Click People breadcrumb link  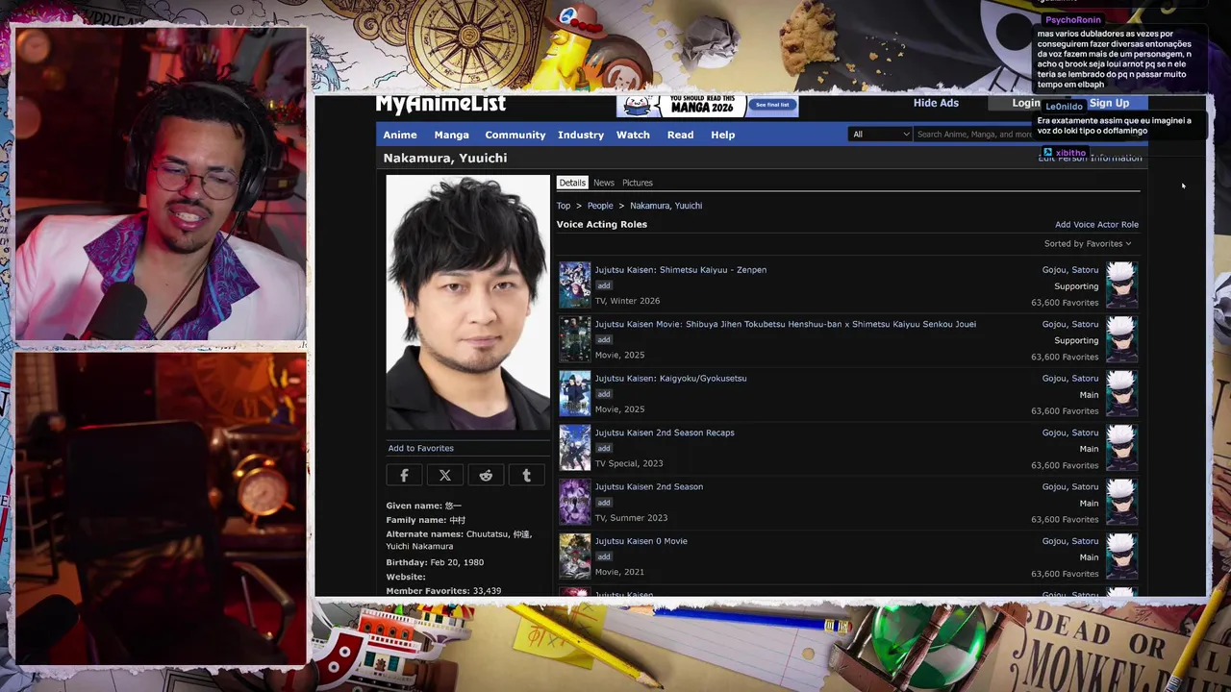coord(600,206)
